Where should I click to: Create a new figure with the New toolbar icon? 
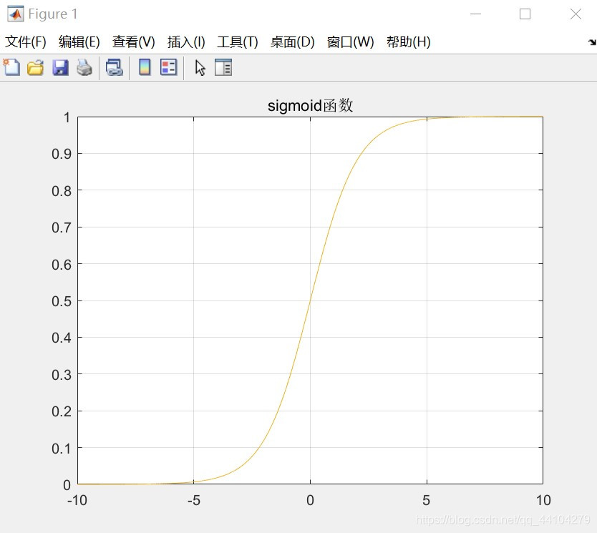[11, 67]
